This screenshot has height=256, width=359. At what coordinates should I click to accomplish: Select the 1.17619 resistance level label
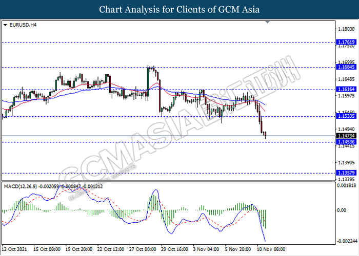point(346,42)
